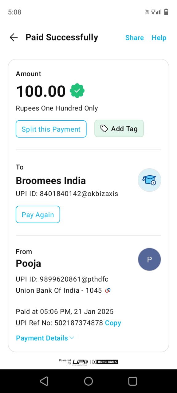This screenshot has height=393, width=177.
Task: Select the Broomees India UPI ID text
Action: click(x=67, y=194)
